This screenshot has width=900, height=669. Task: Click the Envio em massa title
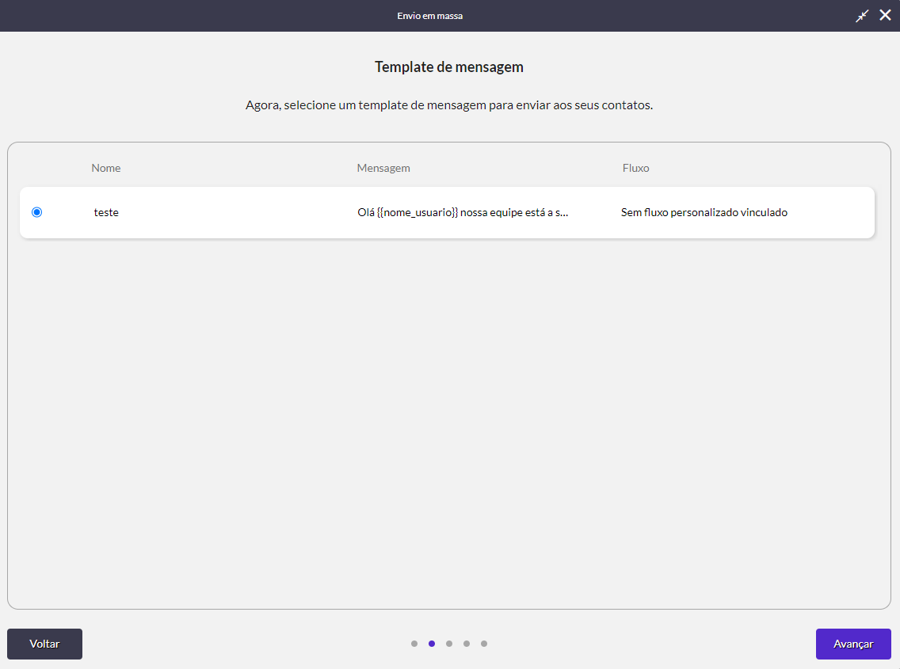430,16
